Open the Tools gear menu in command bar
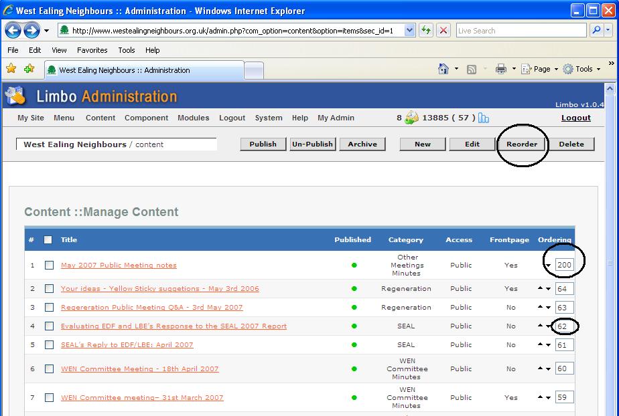This screenshot has width=619, height=416. coord(581,69)
